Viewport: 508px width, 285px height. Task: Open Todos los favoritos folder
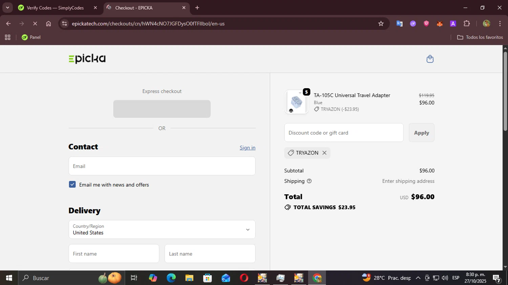tap(480, 37)
